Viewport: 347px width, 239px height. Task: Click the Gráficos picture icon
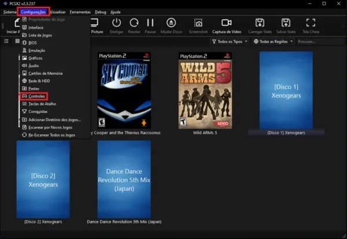24,58
